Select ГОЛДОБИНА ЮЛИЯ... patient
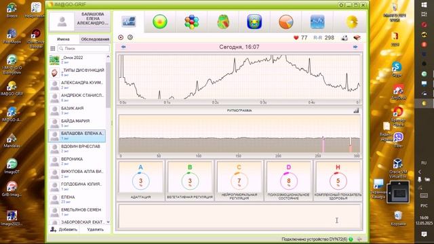The height and width of the screenshot is (244, 434). coord(77,186)
